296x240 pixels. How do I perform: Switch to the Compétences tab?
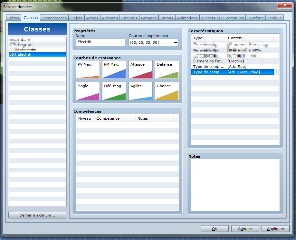pyautogui.click(x=54, y=18)
